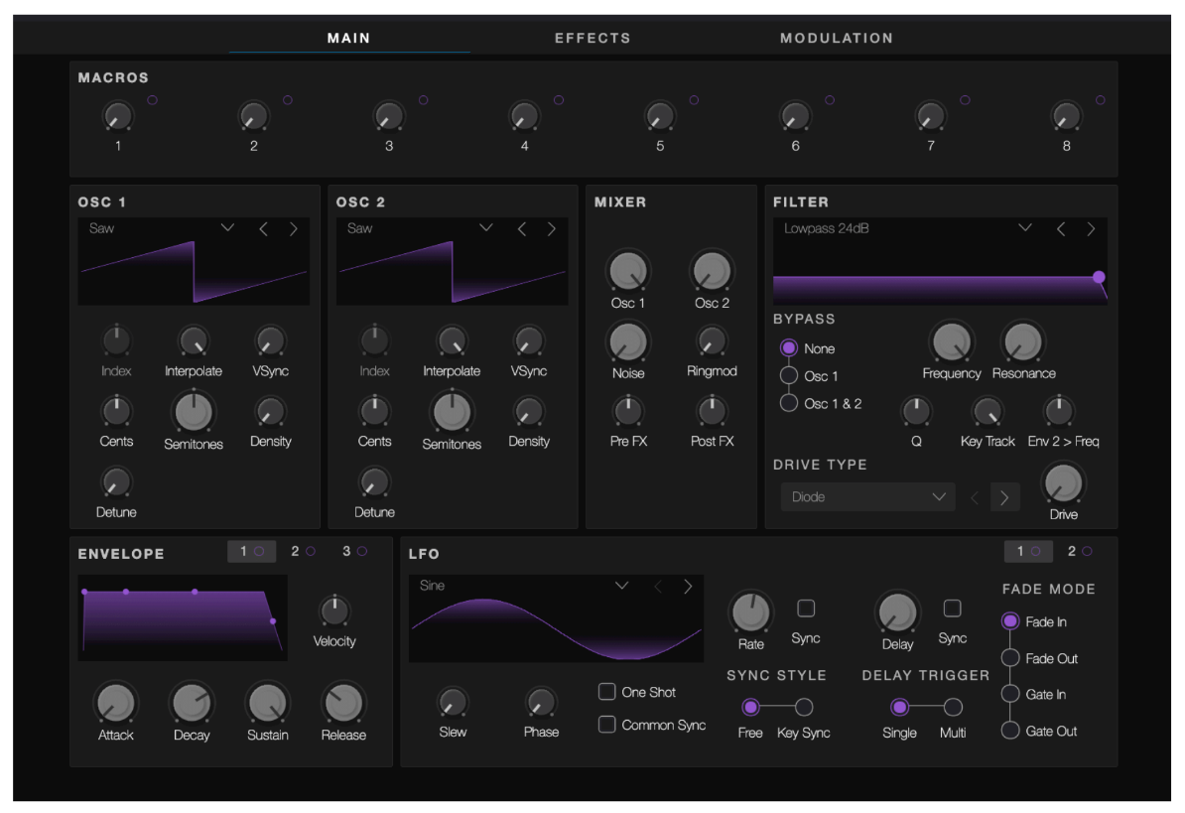The image size is (1185, 813).
Task: Click next filter type arrow in Filter
Action: 1091,229
